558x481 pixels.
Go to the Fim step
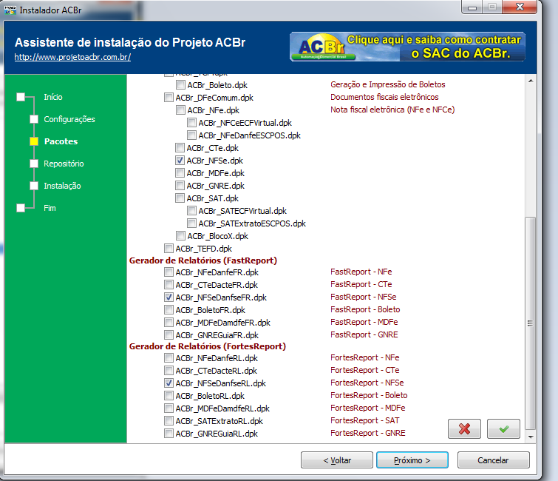pyautogui.click(x=50, y=208)
